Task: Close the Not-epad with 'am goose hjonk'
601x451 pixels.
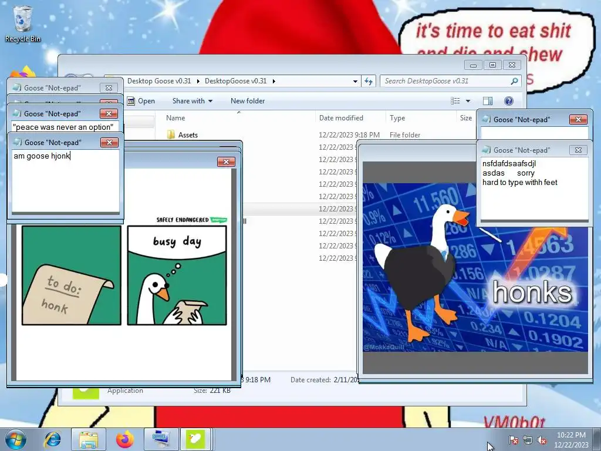Action: pyautogui.click(x=109, y=142)
